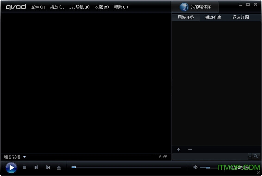The height and width of the screenshot is (176, 262).
Task: Expand the 准备就绪 status dropdown arrow
Action: 25,157
